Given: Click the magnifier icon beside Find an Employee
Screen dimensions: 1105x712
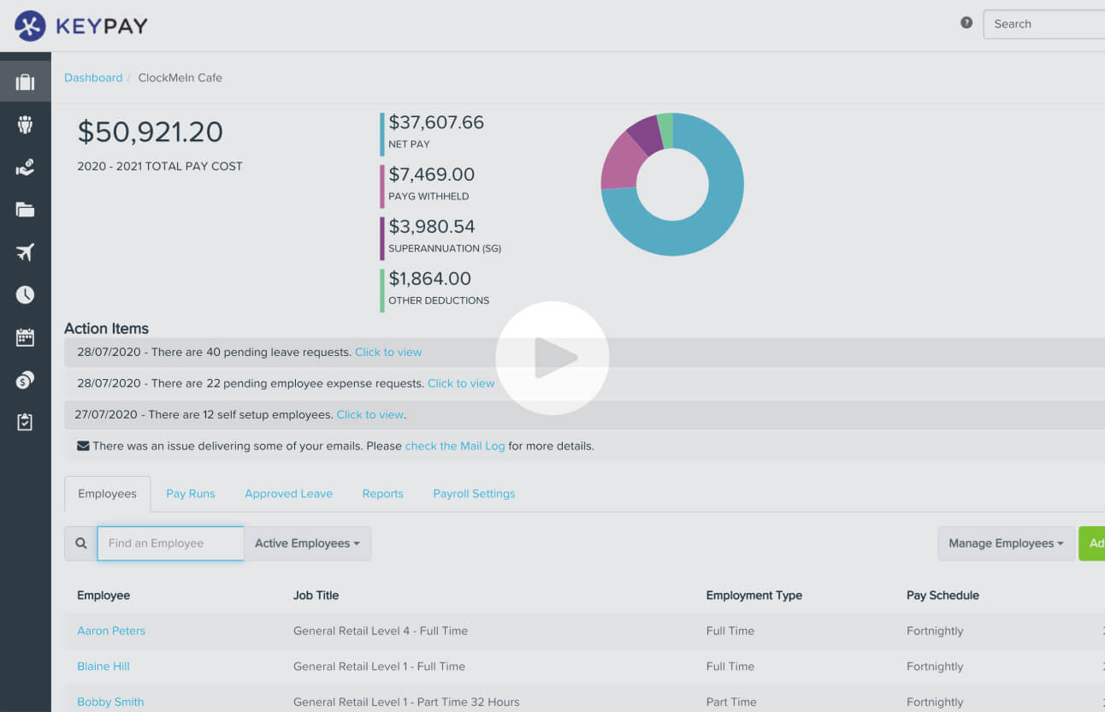Looking at the screenshot, I should [x=81, y=543].
